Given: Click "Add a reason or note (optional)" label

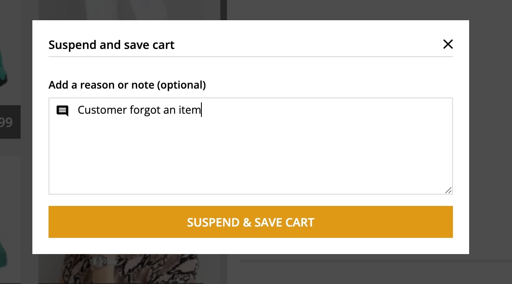Looking at the screenshot, I should pyautogui.click(x=127, y=85).
